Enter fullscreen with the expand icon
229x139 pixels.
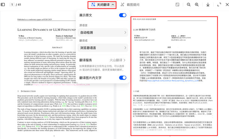click(219, 4)
